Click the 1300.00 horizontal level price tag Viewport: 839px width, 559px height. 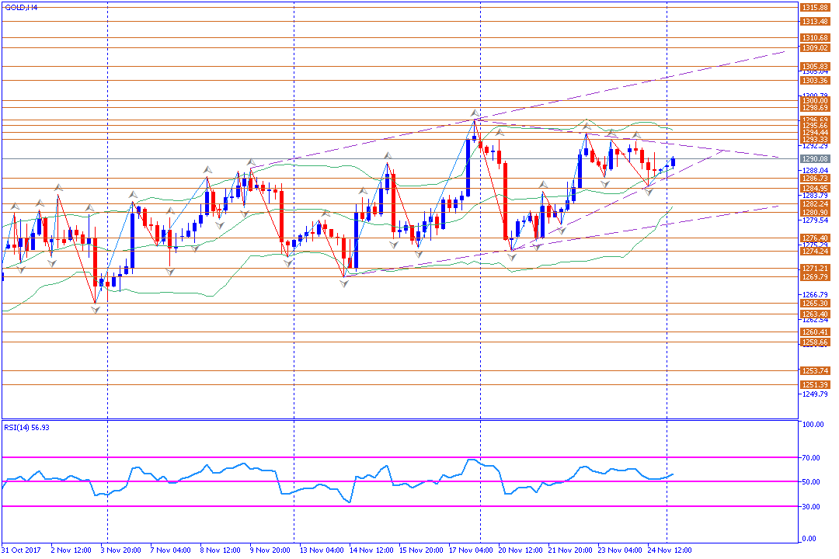815,100
